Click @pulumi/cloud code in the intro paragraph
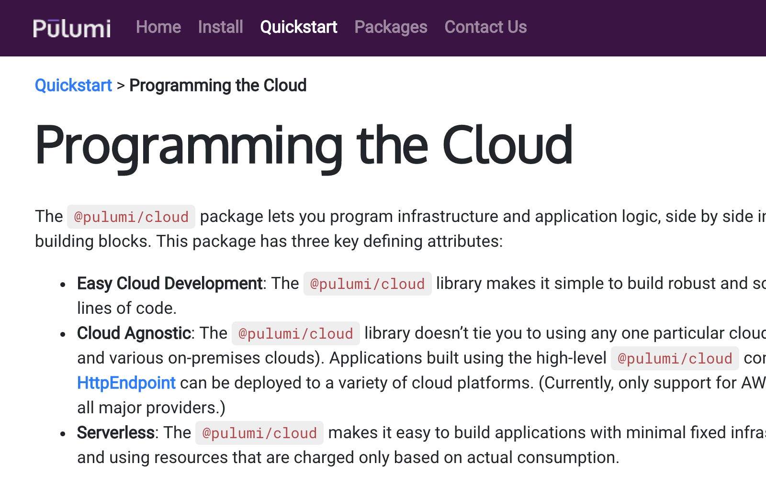The height and width of the screenshot is (486, 766). pyautogui.click(x=131, y=217)
